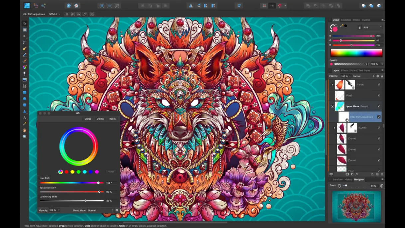Open the Alignment options toolbar icon
Viewport: 405px width, 228px height.
(239, 6)
